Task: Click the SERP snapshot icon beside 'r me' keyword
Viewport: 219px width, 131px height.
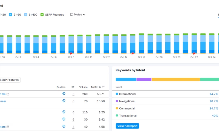Action: pyautogui.click(x=8, y=94)
